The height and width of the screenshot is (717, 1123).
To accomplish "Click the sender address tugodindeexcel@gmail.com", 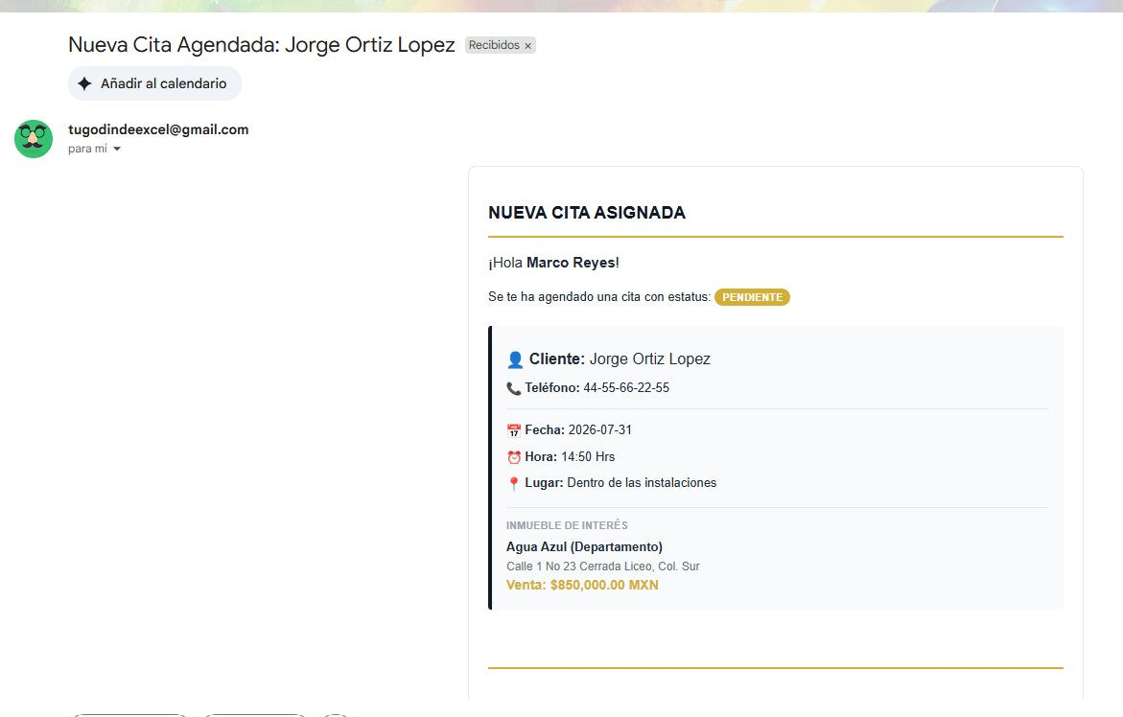I will pyautogui.click(x=158, y=129).
